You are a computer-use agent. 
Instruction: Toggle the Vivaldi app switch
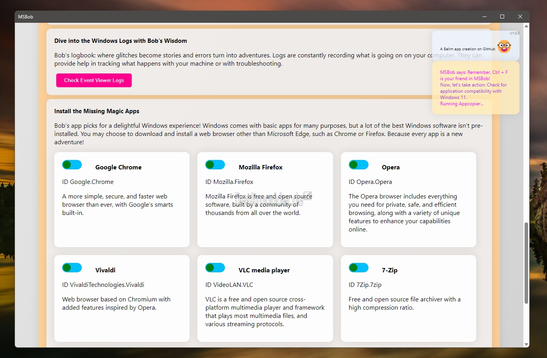[72, 268]
